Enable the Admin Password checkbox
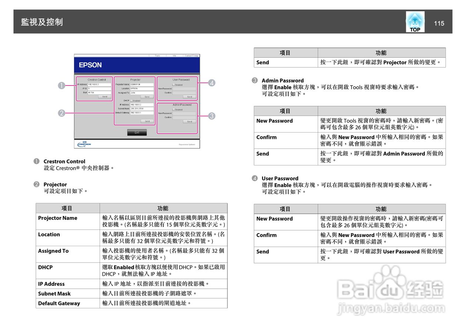Viewport: 474px width, 335px height. point(173,110)
